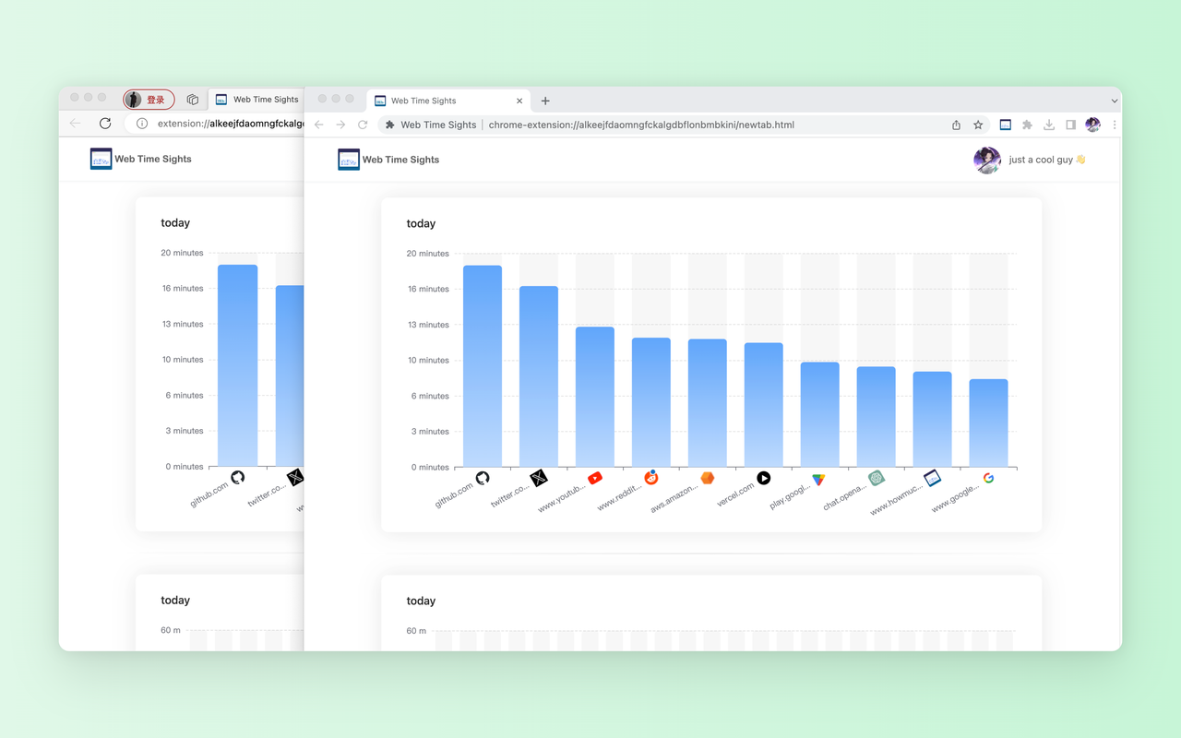
Task: Open the Web Time Sights extension toolbar icon
Action: [x=1006, y=125]
